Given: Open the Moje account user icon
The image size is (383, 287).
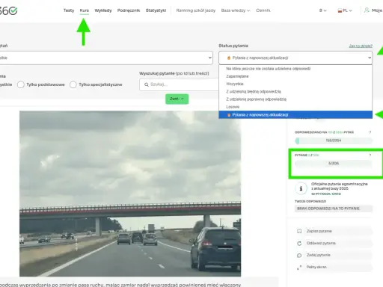Looking at the screenshot, I should pos(367,10).
